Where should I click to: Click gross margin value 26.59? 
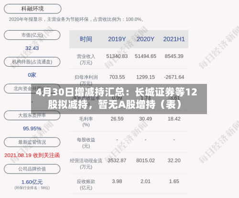point(117,119)
